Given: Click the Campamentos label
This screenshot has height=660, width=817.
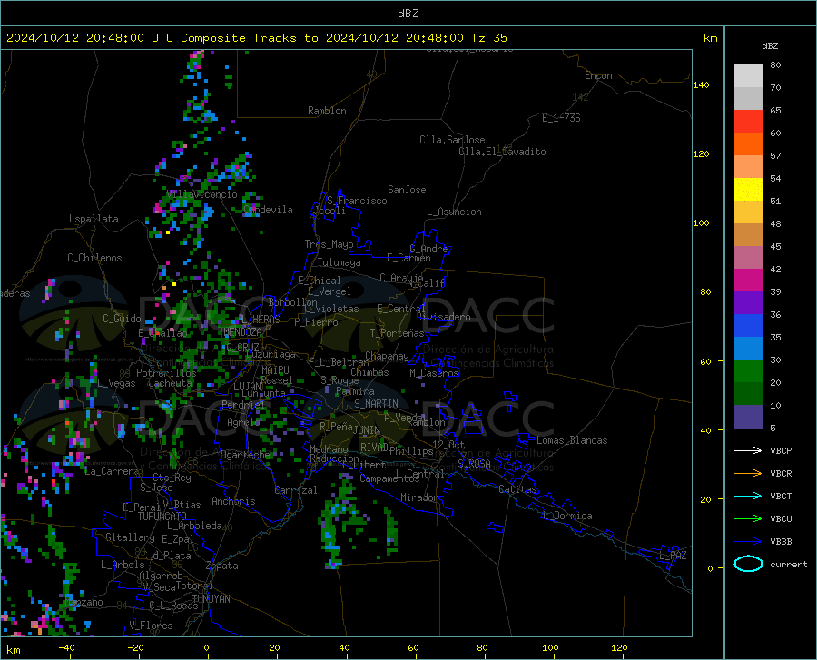Looking at the screenshot, I should click(389, 478).
